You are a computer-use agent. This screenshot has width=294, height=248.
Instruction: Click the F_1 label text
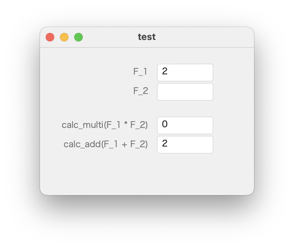pos(140,72)
